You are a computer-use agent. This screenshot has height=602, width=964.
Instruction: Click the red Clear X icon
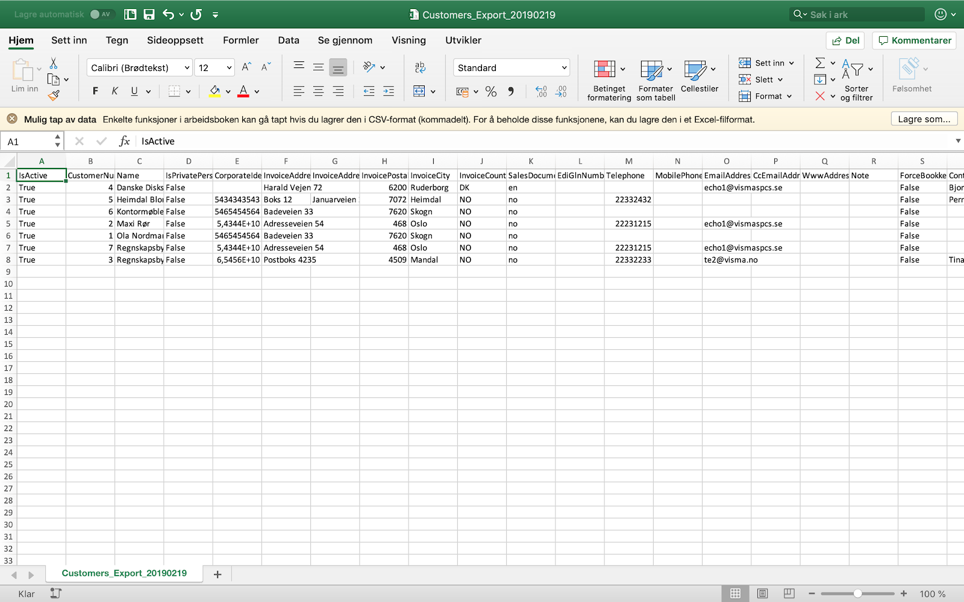820,96
